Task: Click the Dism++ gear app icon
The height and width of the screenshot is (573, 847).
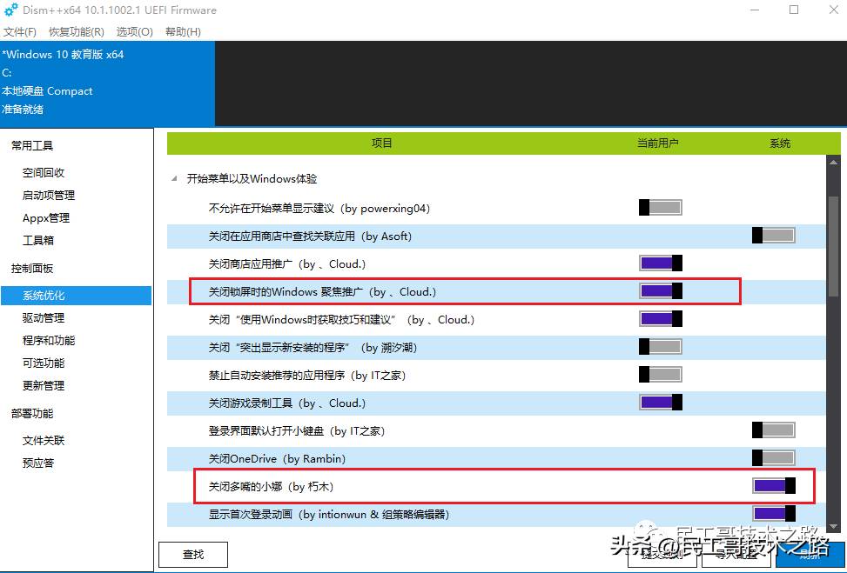Action: coord(10,10)
